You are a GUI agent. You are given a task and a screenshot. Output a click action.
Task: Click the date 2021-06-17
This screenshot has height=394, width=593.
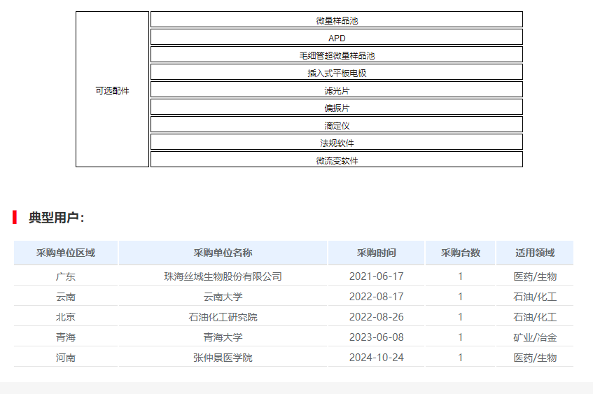(x=376, y=276)
